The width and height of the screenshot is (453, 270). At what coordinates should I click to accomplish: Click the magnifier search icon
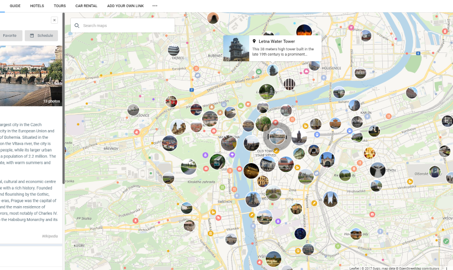point(77,25)
